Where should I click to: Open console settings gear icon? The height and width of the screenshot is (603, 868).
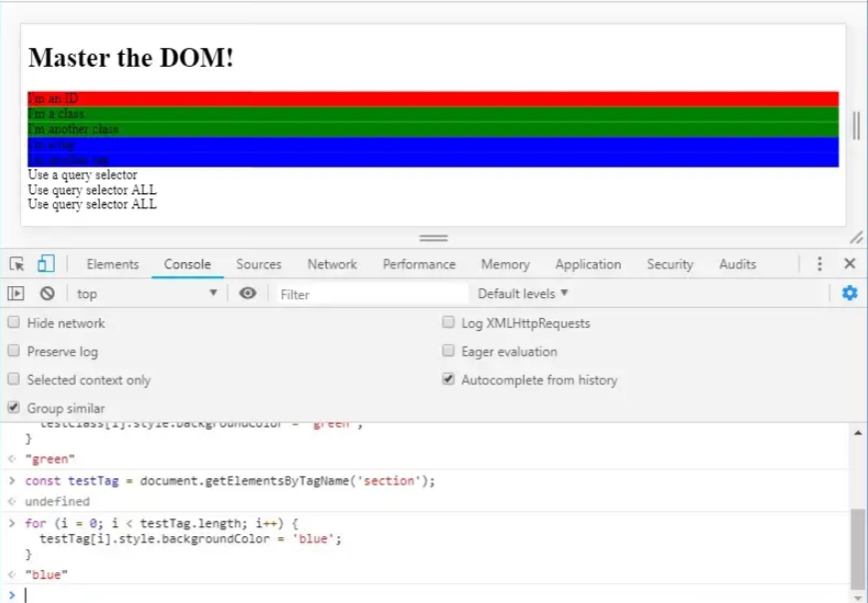pos(849,293)
